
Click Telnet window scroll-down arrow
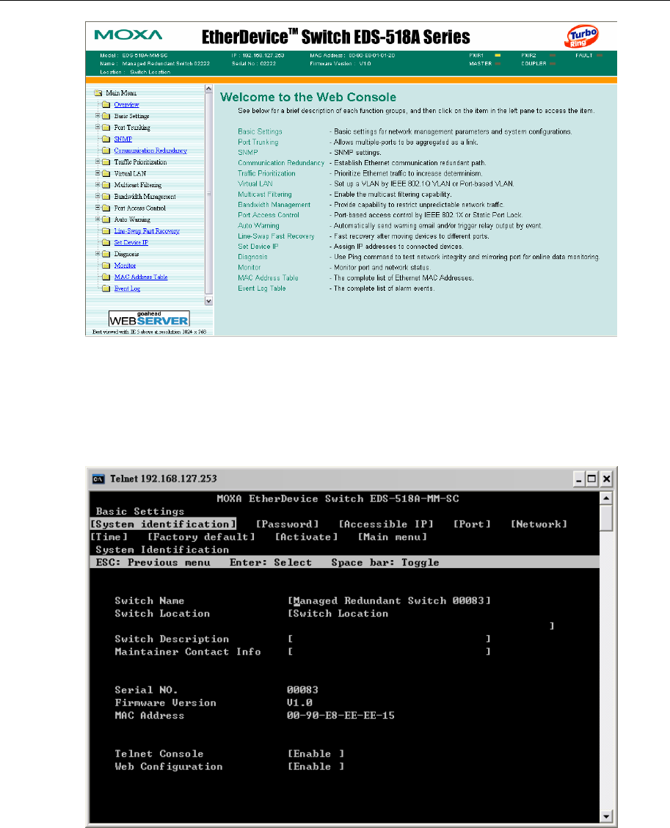point(607,816)
